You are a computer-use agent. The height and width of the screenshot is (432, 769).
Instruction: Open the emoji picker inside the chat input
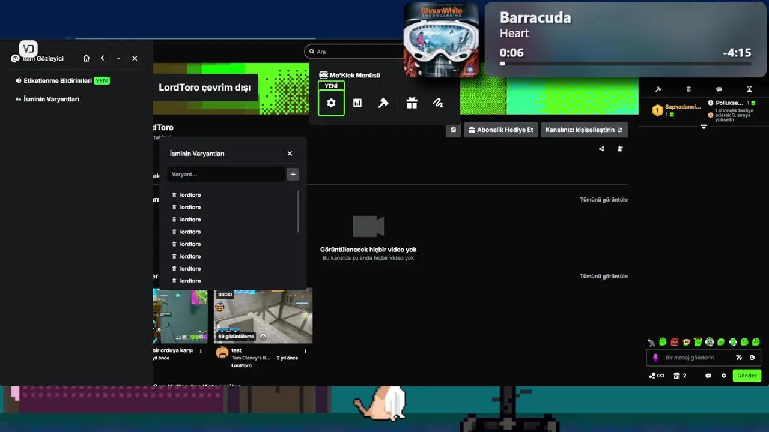pos(752,358)
